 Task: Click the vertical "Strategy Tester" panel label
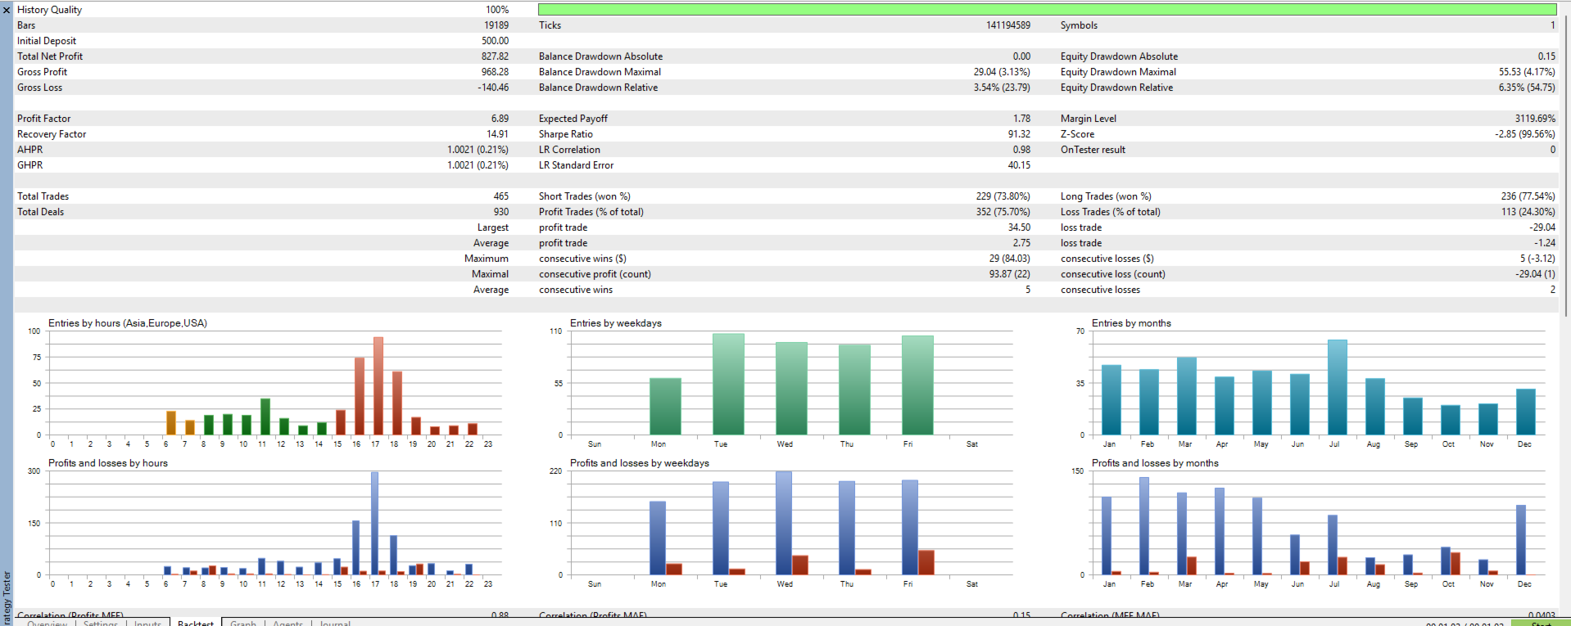pos(7,597)
